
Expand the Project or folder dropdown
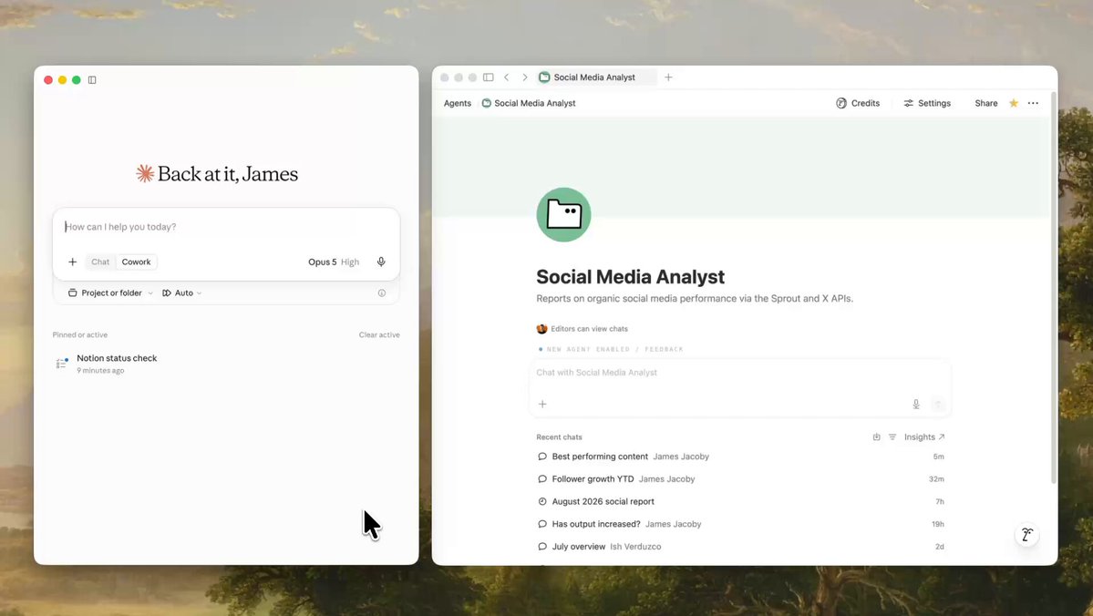[x=110, y=293]
